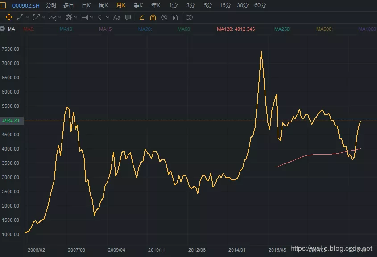Switch to 1分 one-minute tab
This screenshot has width=377, height=257.
(173, 5)
